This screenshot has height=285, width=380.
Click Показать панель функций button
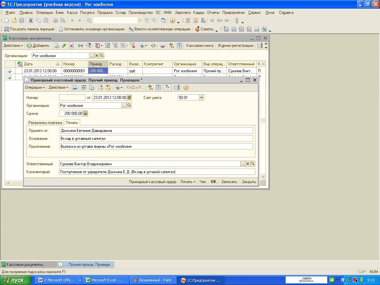click(x=29, y=29)
